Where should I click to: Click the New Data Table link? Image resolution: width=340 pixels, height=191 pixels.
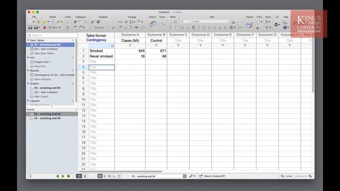(45, 53)
